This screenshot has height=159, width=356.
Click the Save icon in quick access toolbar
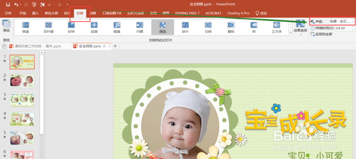tap(8, 4)
